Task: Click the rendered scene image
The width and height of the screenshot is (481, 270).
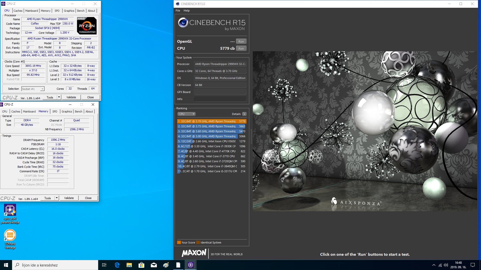Action: click(x=365, y=131)
